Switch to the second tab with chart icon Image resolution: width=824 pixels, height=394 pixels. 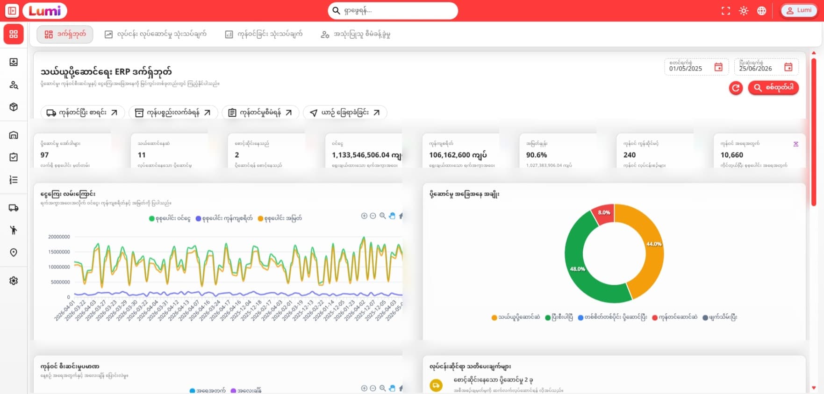(x=155, y=34)
